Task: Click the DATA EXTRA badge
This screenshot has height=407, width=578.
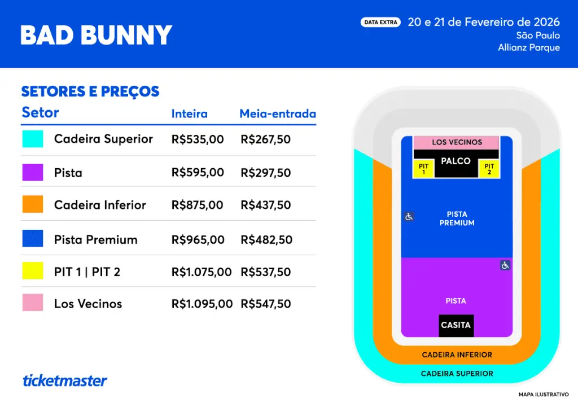Action: click(x=380, y=23)
